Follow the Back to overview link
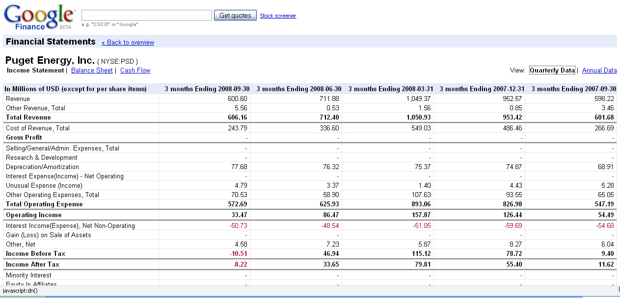Image resolution: width=620 pixels, height=298 pixels. point(128,42)
